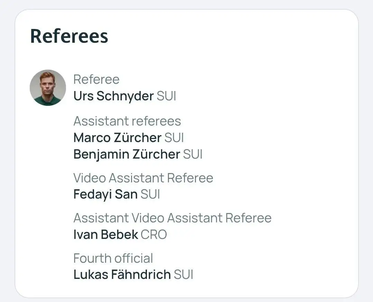
Task: Select SUI code next to Marco Zürcher
Action: click(x=174, y=138)
